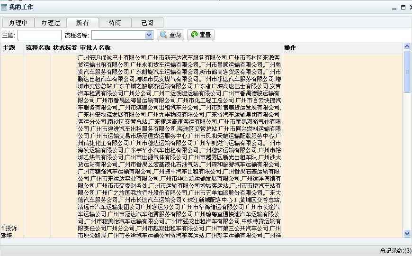Click the 操作 column header
The height and width of the screenshot is (256, 412).
(x=342, y=47)
